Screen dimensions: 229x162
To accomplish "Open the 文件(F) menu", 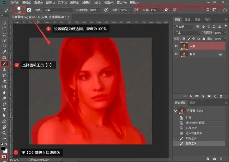I will tap(15, 3).
